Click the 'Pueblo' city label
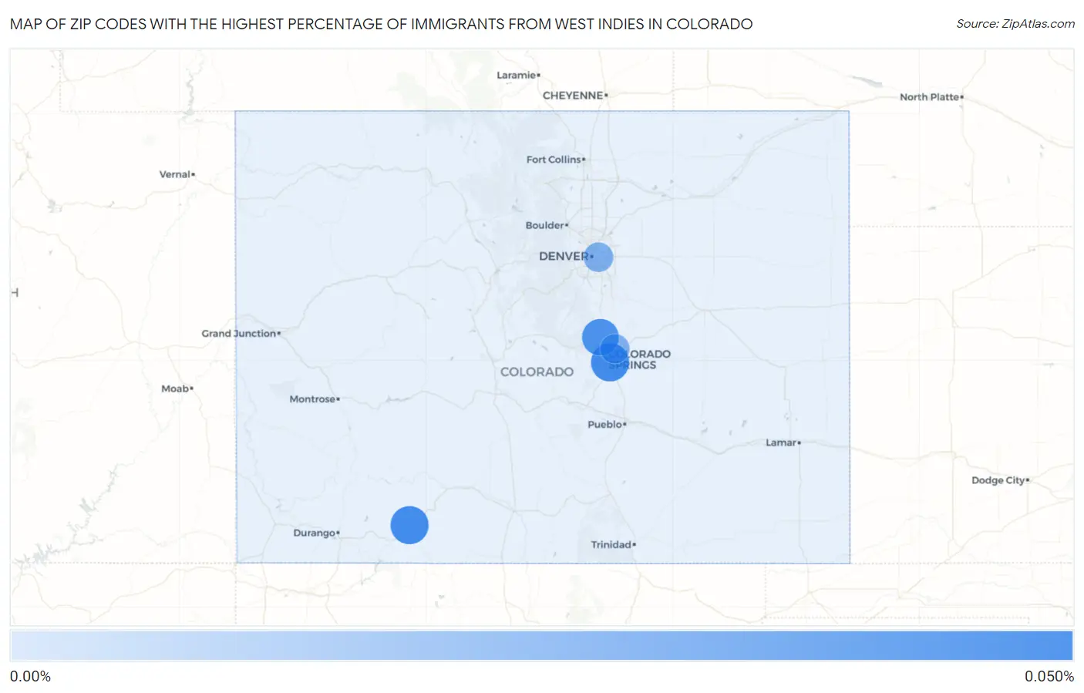1084x693 pixels. click(x=604, y=425)
